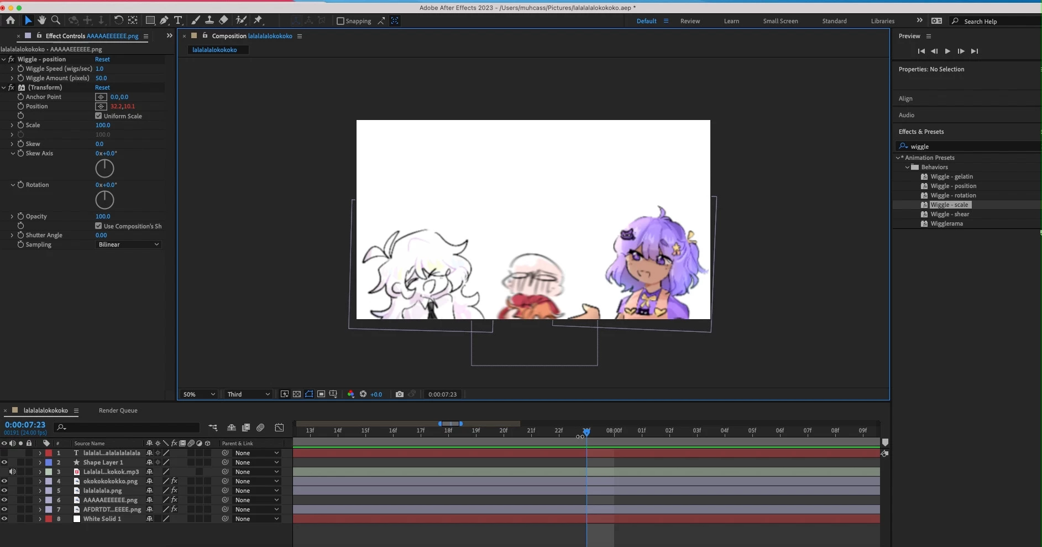Hide the okokokokokko.png layer
1042x547 pixels.
tap(4, 481)
